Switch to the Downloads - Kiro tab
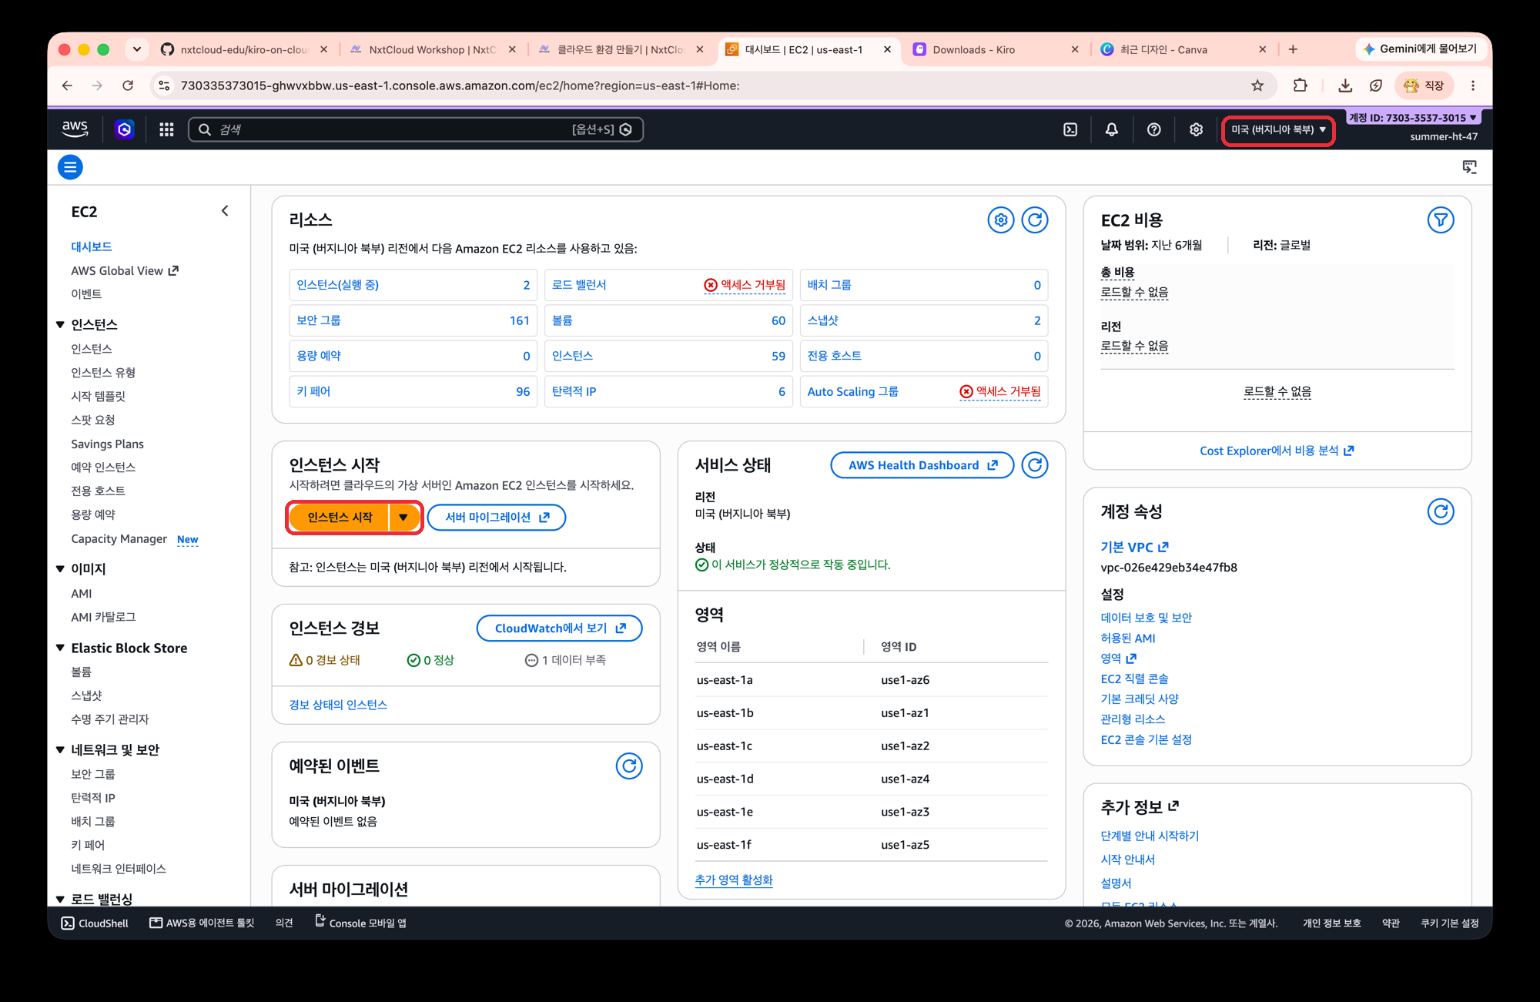1540x1002 pixels. [x=995, y=49]
